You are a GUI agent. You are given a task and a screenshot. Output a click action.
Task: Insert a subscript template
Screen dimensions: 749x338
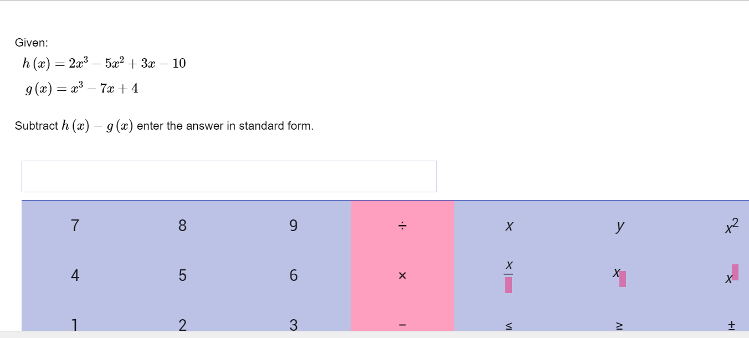[619, 275]
